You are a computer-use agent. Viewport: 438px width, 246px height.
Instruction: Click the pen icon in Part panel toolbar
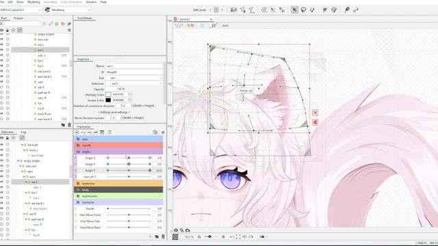coord(69,24)
